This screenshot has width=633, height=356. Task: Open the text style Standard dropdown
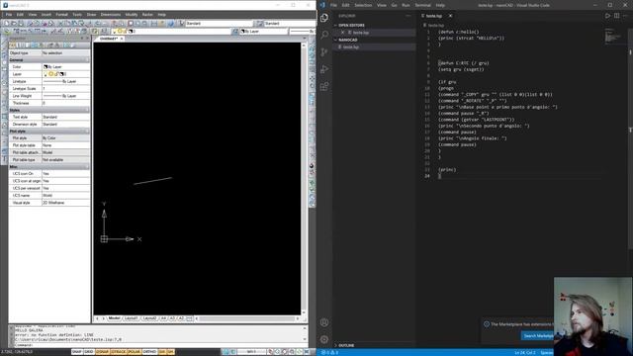coord(219,24)
